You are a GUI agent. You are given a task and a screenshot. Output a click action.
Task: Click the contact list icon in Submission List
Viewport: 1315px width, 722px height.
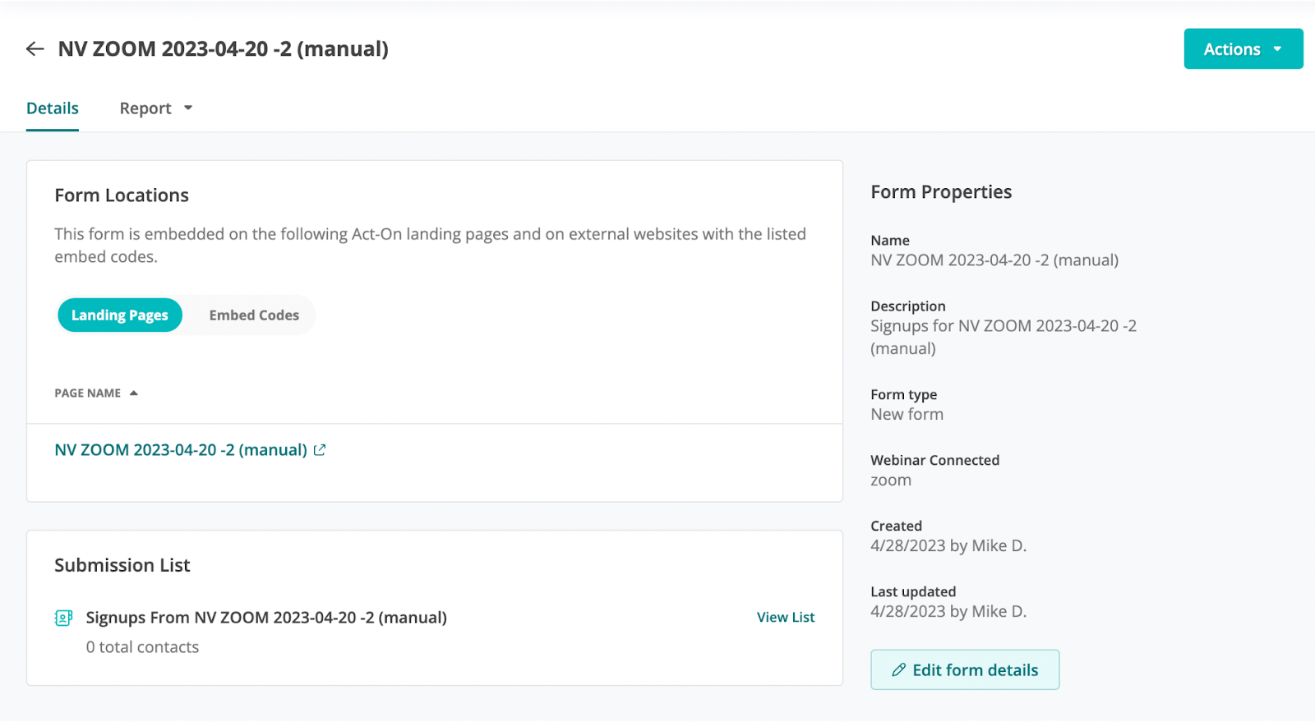pos(63,618)
